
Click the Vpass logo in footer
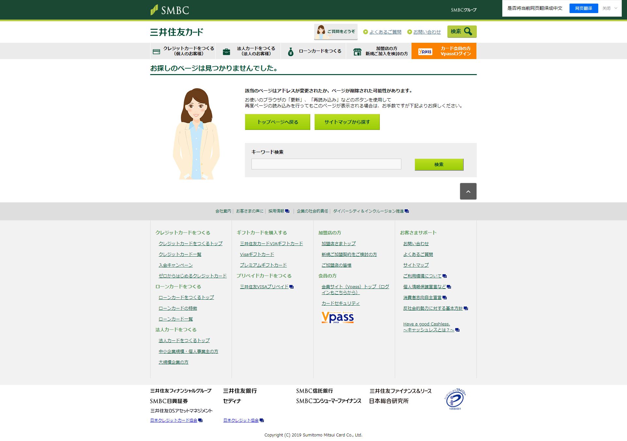point(338,317)
